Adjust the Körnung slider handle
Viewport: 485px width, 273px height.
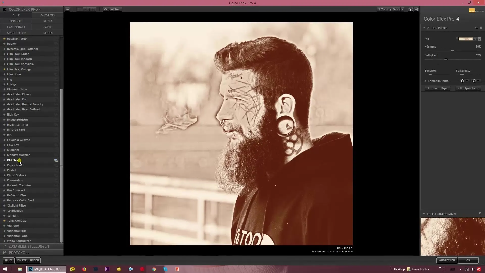453,51
